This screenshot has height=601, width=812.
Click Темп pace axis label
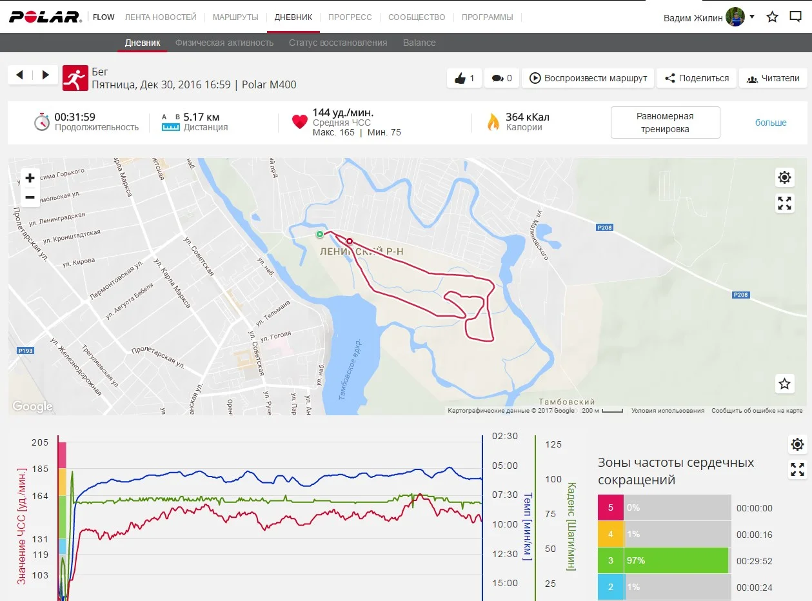[528, 527]
